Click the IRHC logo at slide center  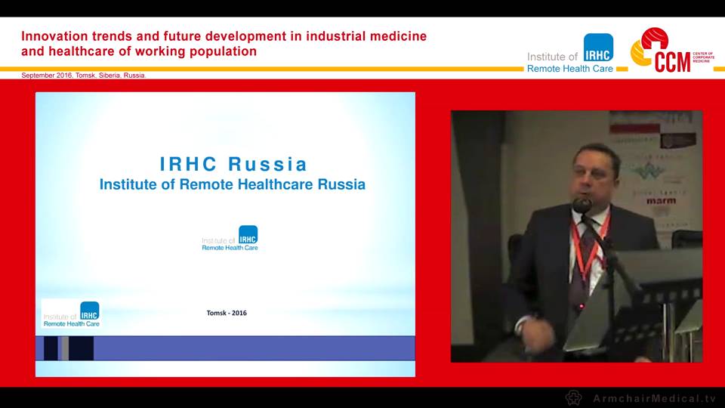[230, 238]
